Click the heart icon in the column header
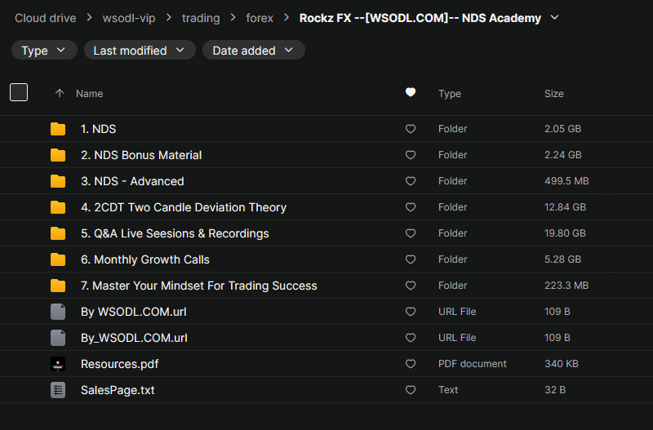 [x=411, y=93]
